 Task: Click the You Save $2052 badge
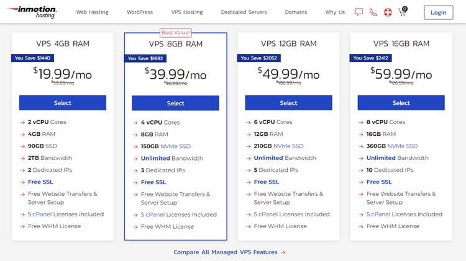coord(258,58)
